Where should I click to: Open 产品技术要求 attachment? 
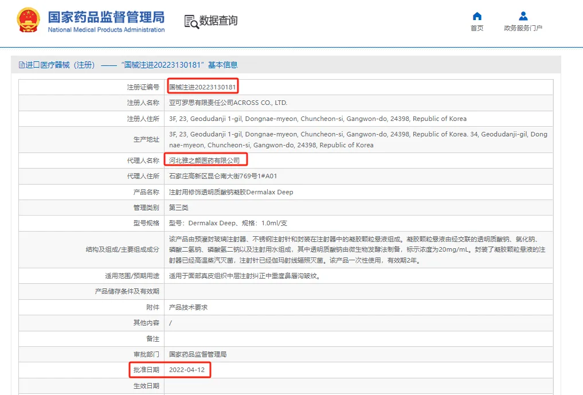tap(188, 307)
